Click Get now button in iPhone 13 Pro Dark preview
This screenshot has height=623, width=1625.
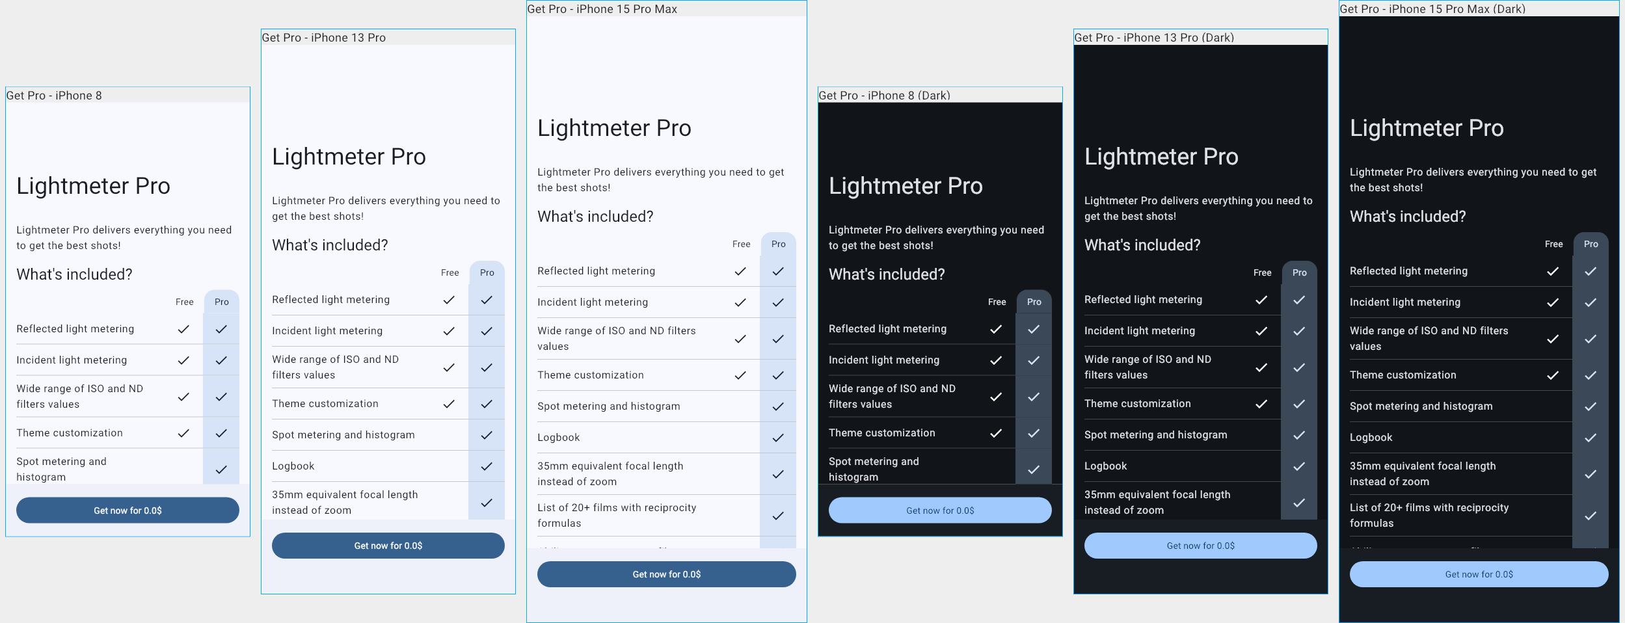coord(1201,546)
